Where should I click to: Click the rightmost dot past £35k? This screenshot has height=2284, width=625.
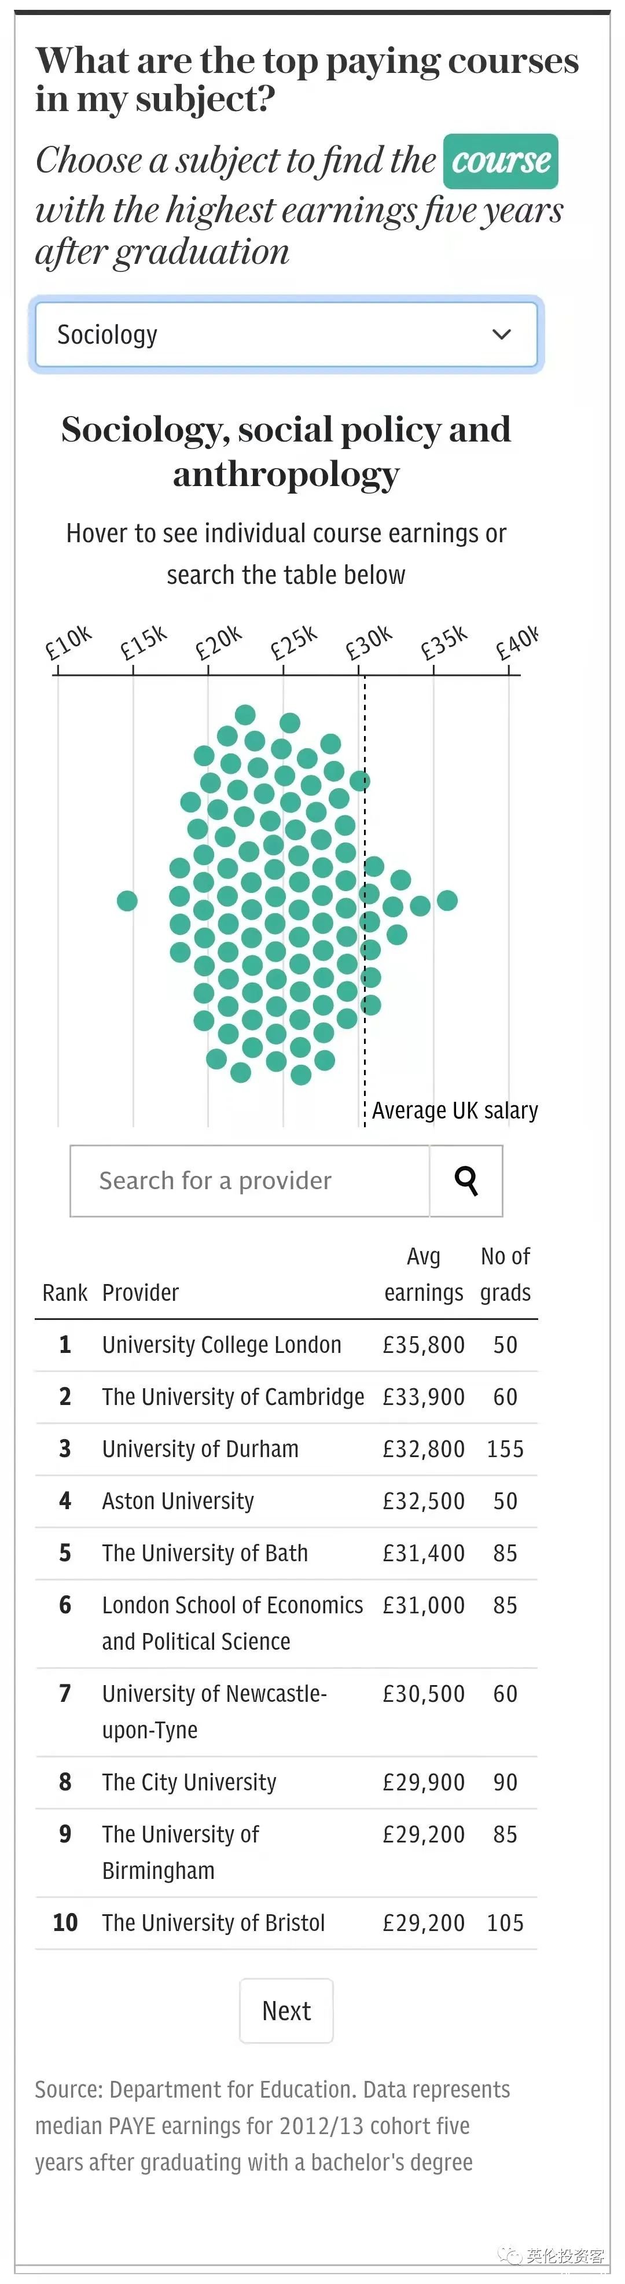[x=448, y=900]
